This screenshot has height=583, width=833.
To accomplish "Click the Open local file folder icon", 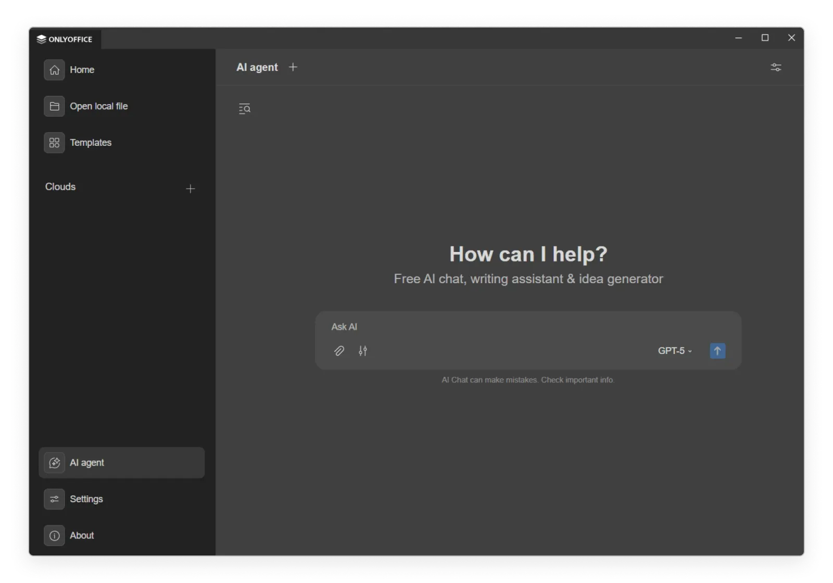I will pos(54,106).
